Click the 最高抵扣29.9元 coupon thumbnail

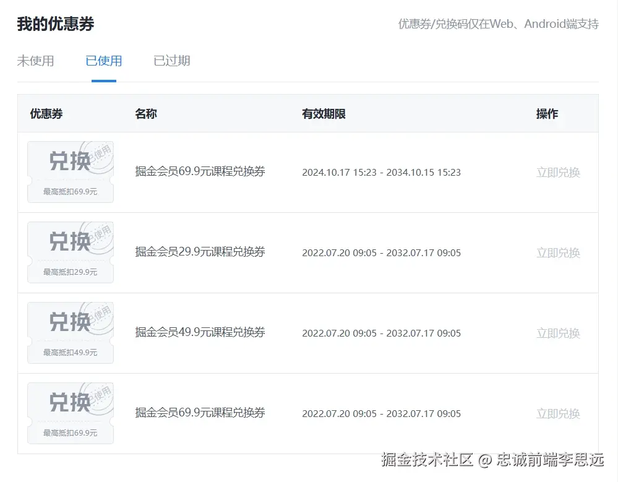70,252
